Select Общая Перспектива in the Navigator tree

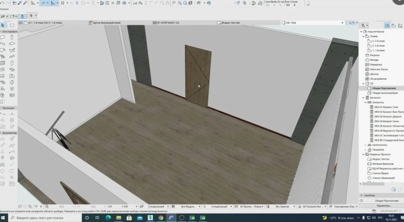click(x=384, y=88)
